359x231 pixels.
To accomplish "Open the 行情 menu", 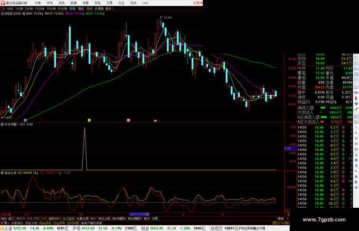I will point(38,3).
